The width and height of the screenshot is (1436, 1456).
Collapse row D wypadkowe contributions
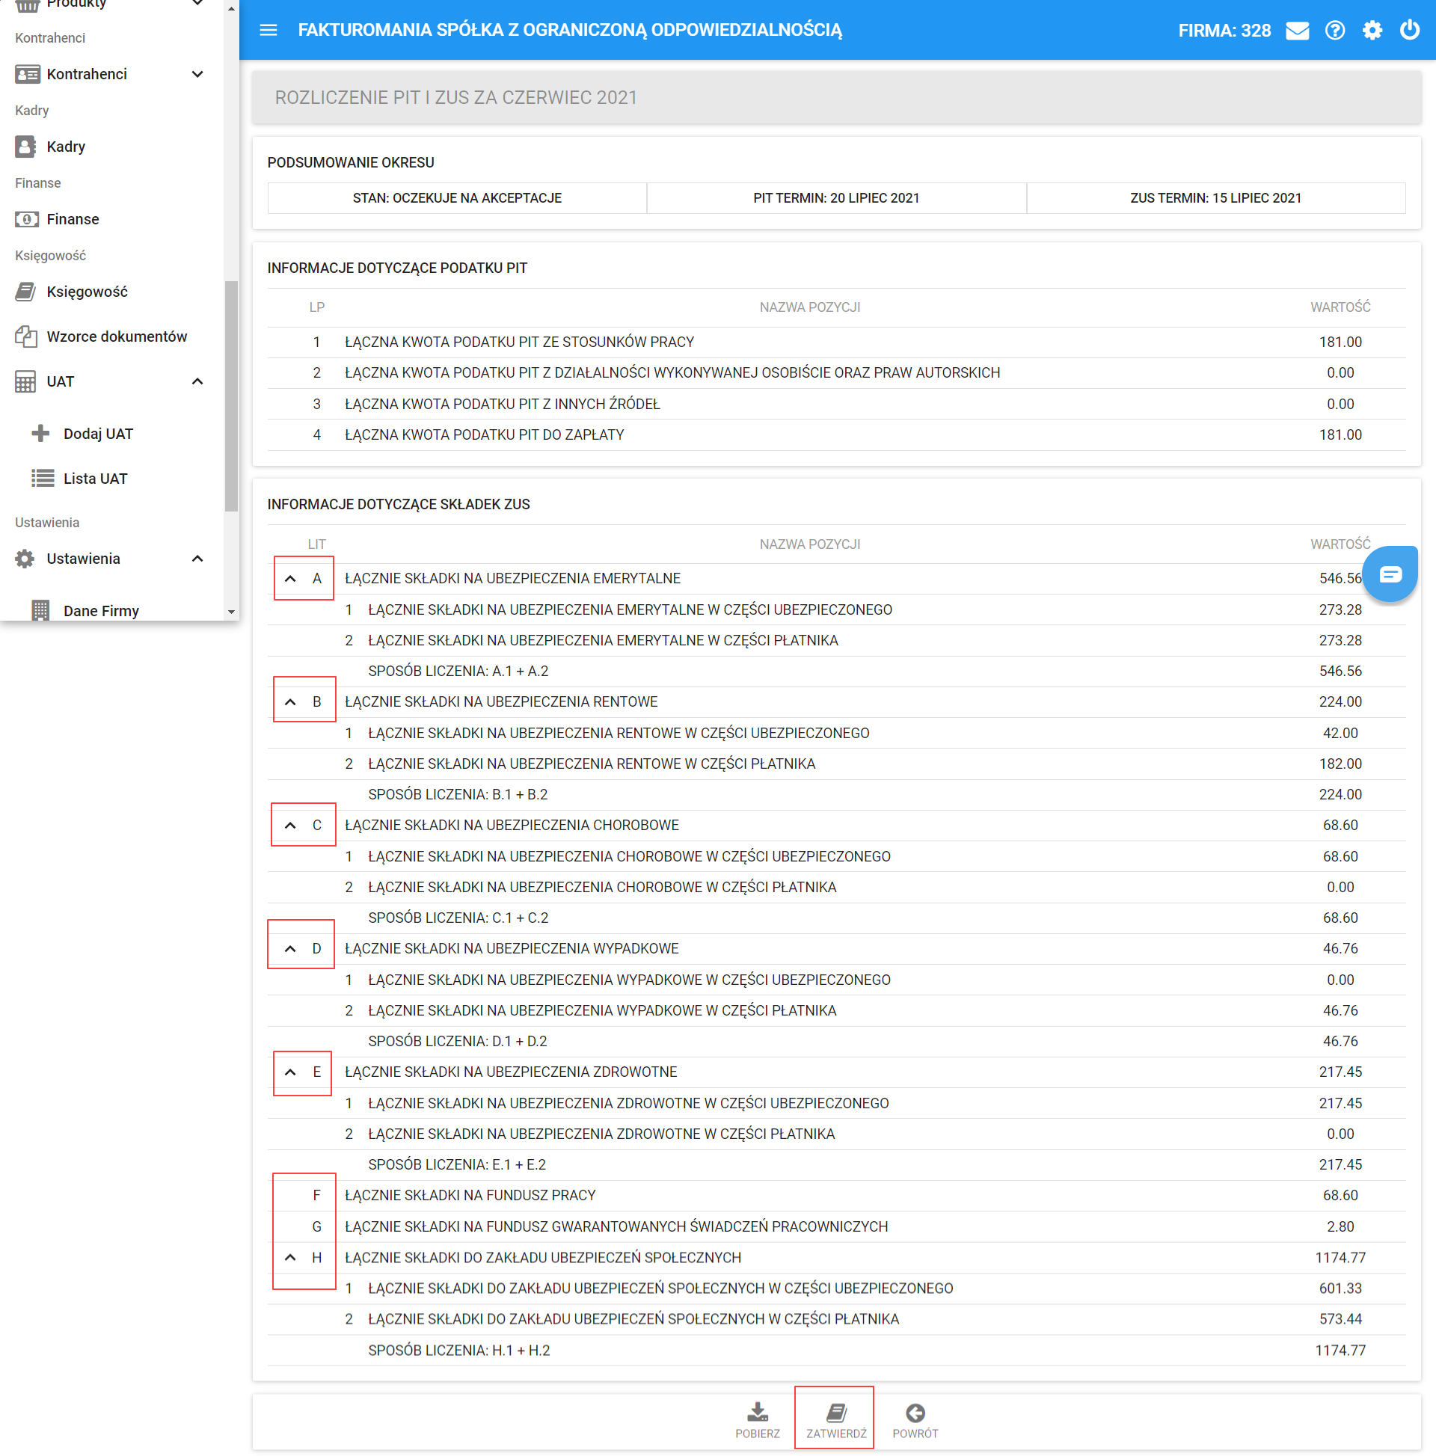point(290,949)
